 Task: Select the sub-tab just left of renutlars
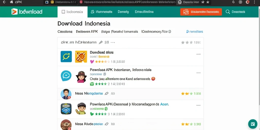(x=156, y=31)
